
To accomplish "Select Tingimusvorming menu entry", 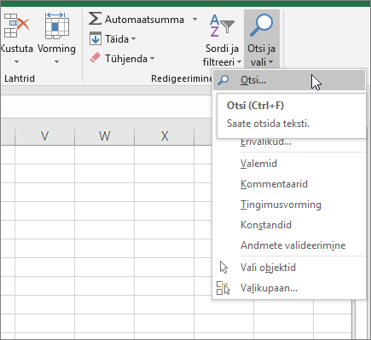I will point(289,205).
